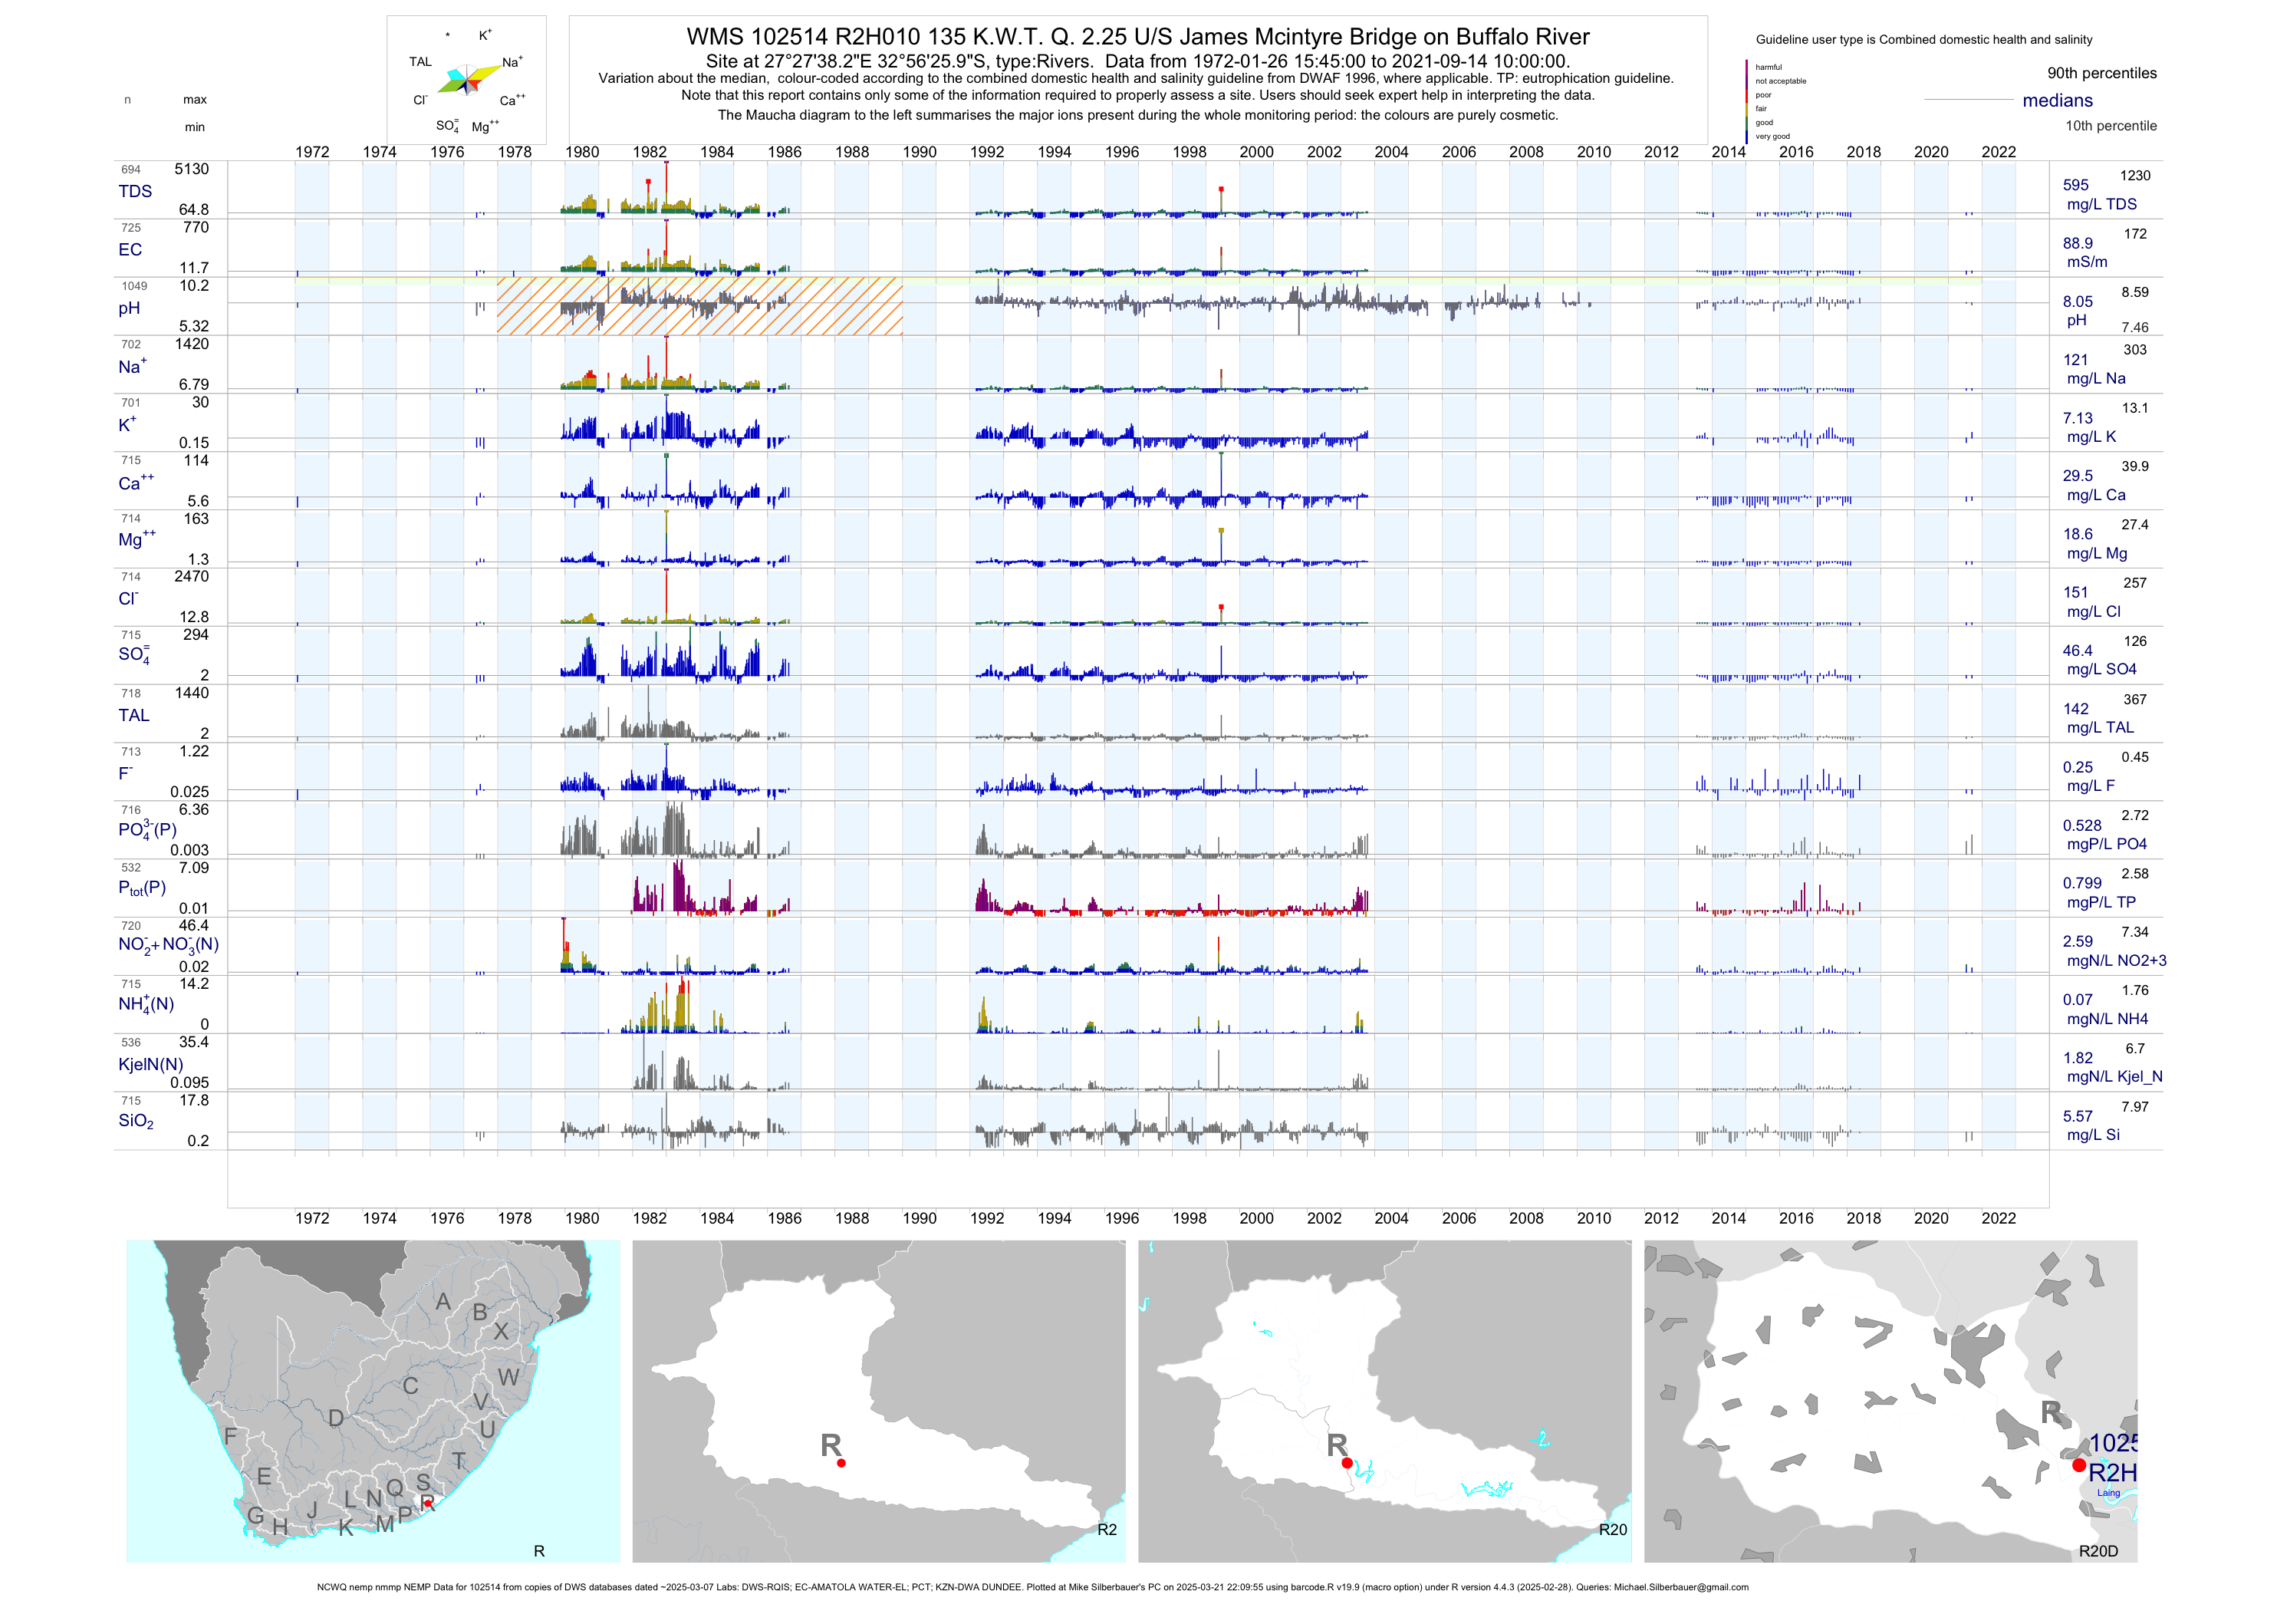Click the red site marker on R2 map

click(841, 1463)
